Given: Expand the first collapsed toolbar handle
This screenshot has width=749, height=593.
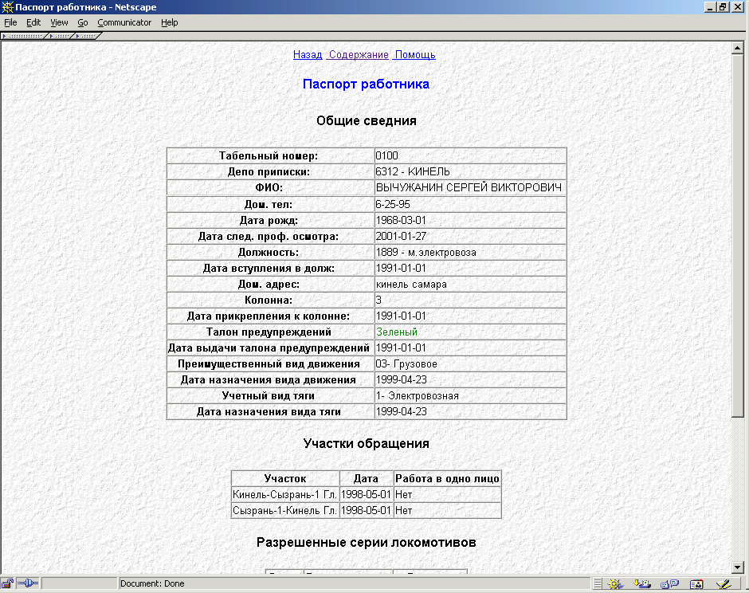Looking at the screenshot, I should (x=23, y=36).
